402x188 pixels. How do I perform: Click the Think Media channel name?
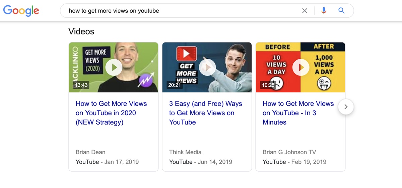(x=185, y=152)
